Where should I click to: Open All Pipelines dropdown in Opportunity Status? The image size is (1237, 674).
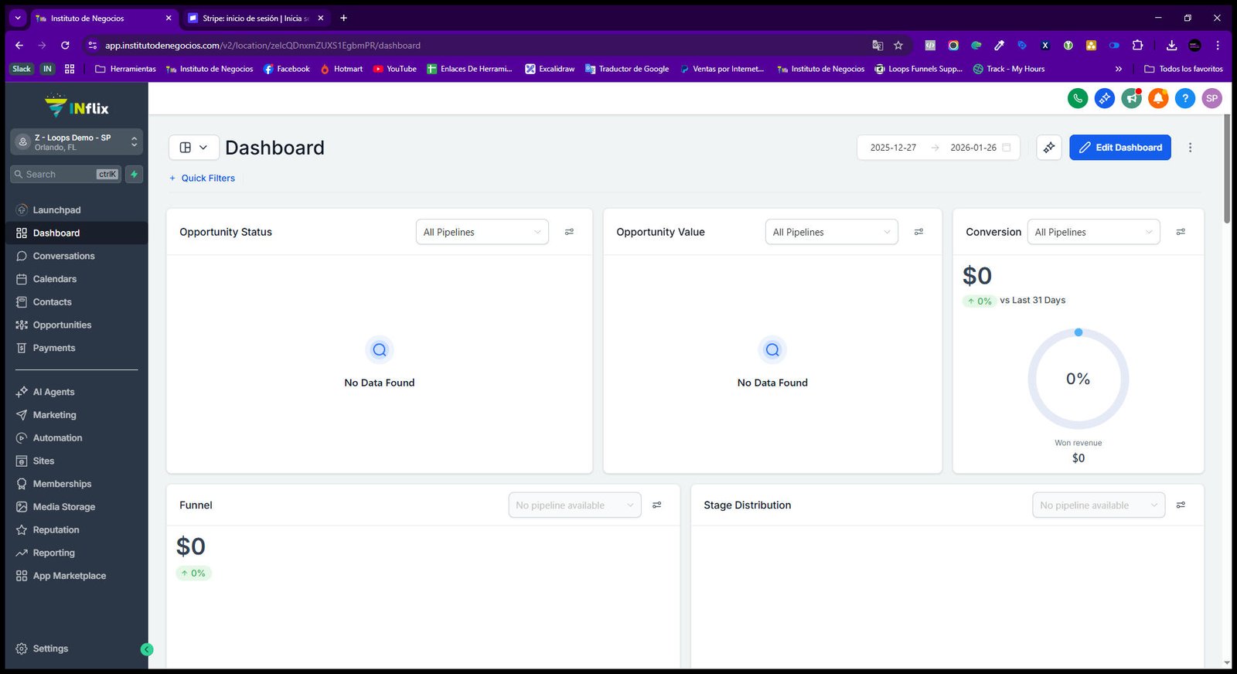click(482, 232)
